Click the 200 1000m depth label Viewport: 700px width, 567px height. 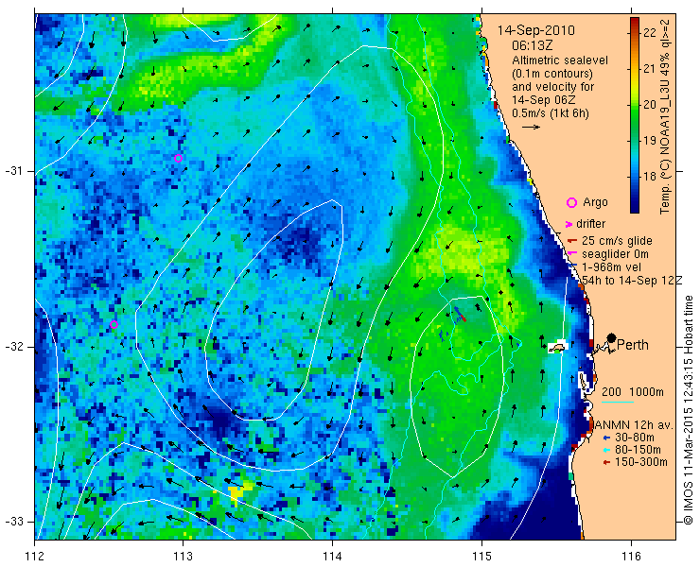click(x=633, y=392)
